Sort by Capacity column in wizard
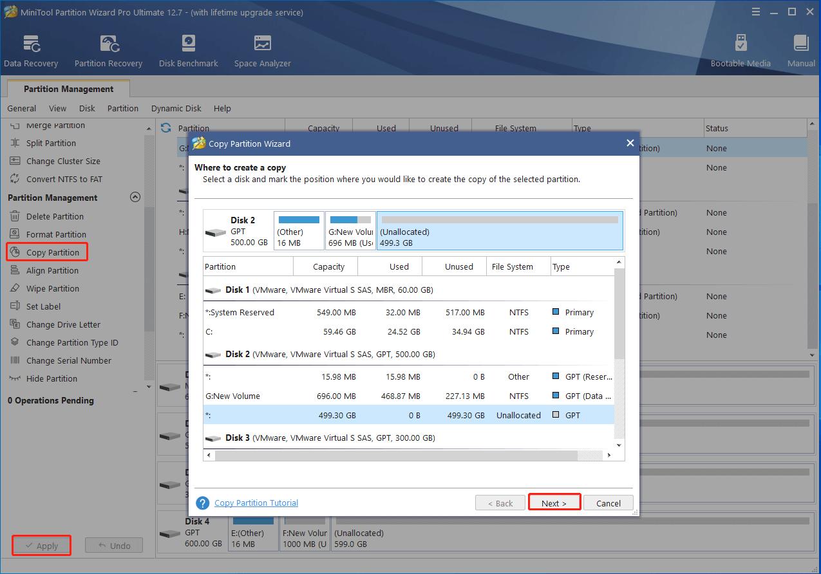The image size is (821, 574). click(325, 266)
